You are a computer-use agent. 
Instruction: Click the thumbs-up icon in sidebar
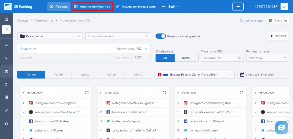tap(6, 123)
